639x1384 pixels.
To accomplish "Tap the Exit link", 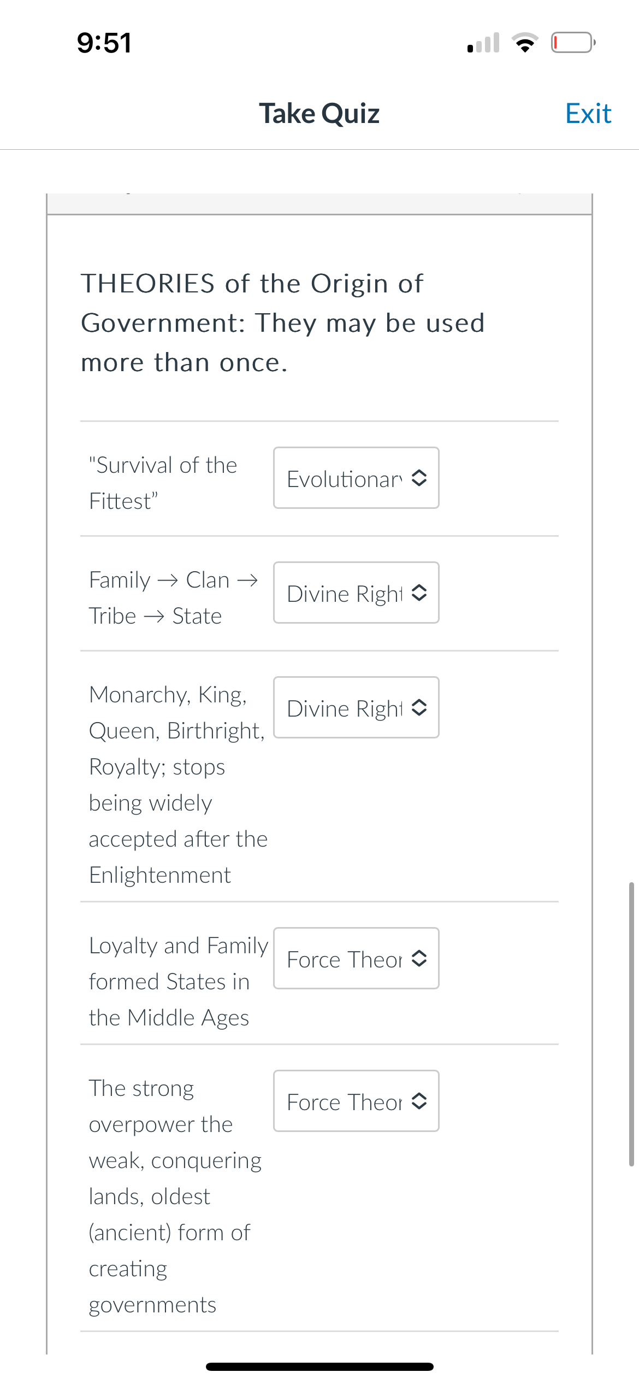I will point(588,114).
